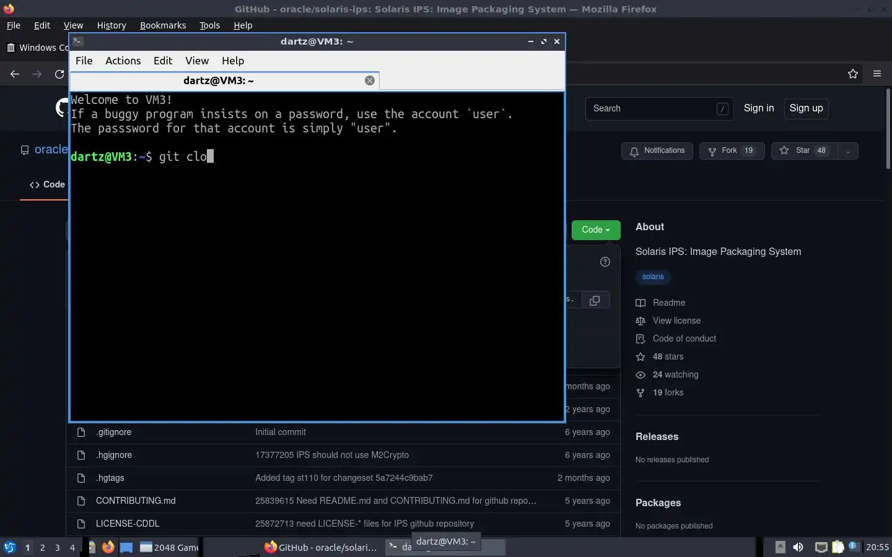Click the help question-mark icon in clone panel
Viewport: 892px width, 557px height.
point(605,262)
